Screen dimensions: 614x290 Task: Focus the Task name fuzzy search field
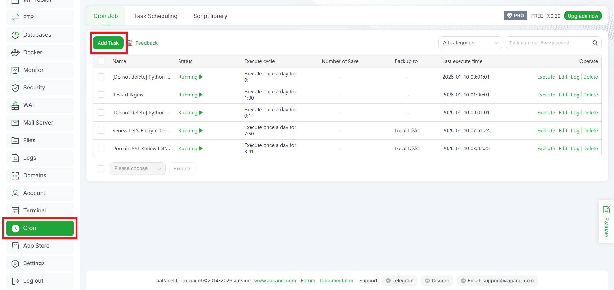pos(549,43)
